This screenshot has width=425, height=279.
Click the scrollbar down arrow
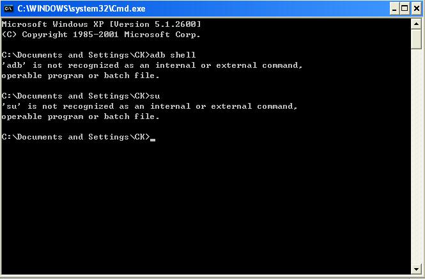tap(417, 267)
